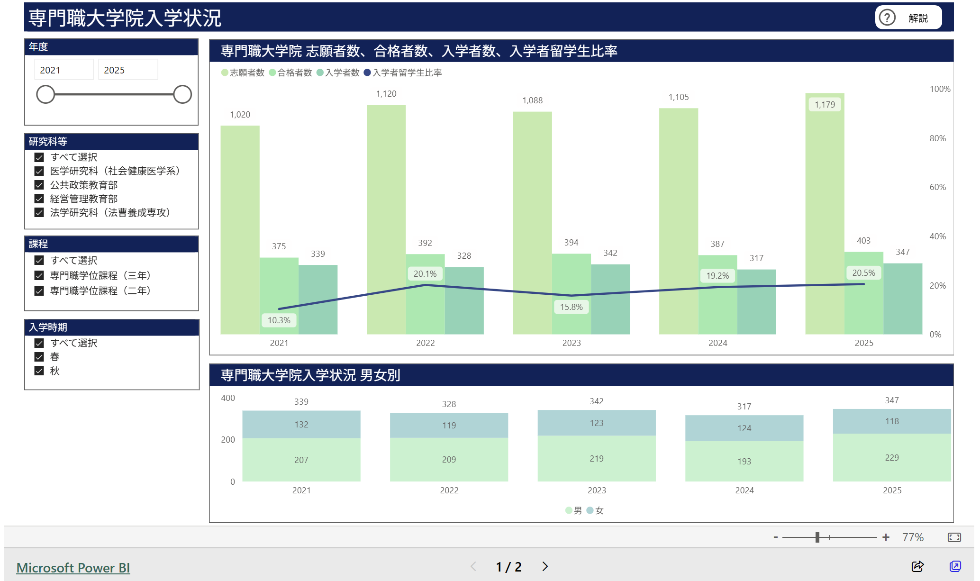
Task: Click the zoom-out minus icon
Action: coord(776,537)
